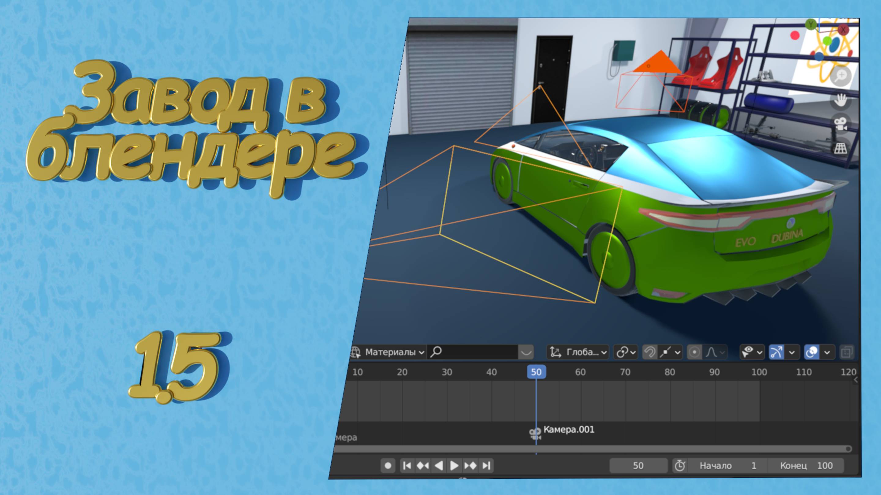Toggle show gizmos button

pos(776,352)
